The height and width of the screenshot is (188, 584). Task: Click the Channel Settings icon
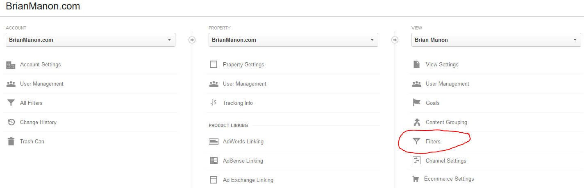tap(416, 161)
